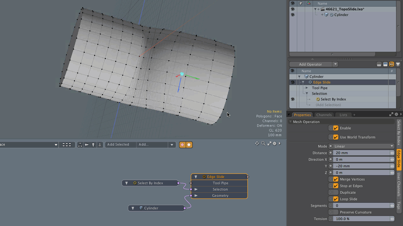Click the left arrow icon in schematic toolbar
This screenshot has width=403, height=226.
[87, 145]
